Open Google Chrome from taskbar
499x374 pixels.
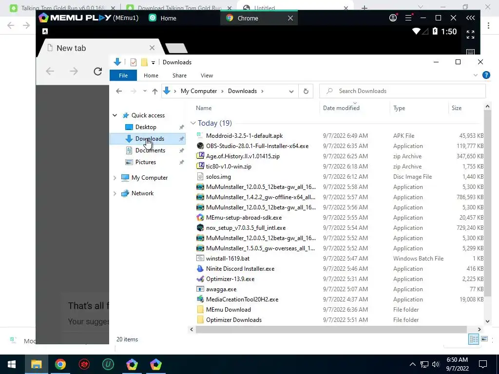pos(60,364)
